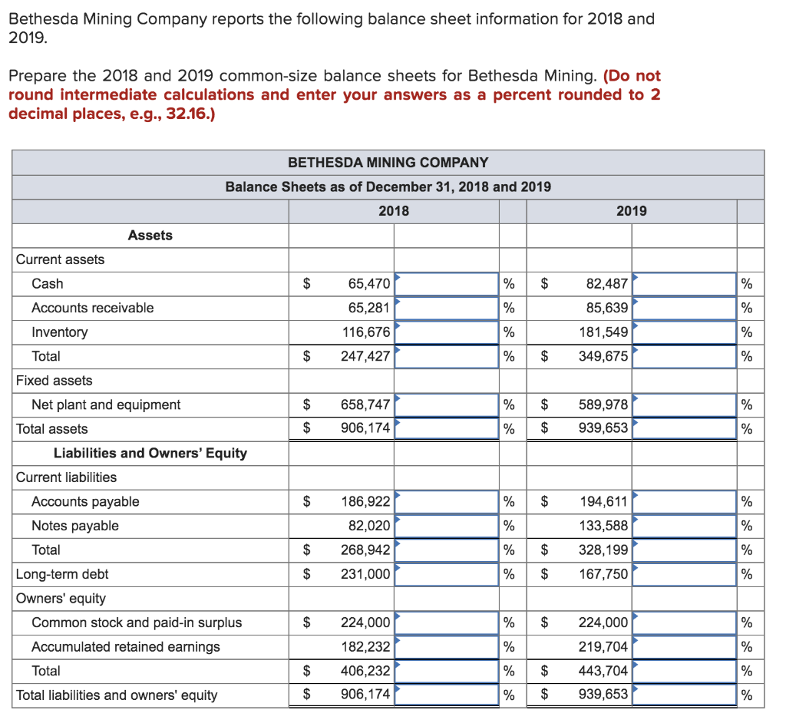The image size is (786, 723).
Task: Click the 2019 retained earnings value 219,704
Action: click(603, 647)
